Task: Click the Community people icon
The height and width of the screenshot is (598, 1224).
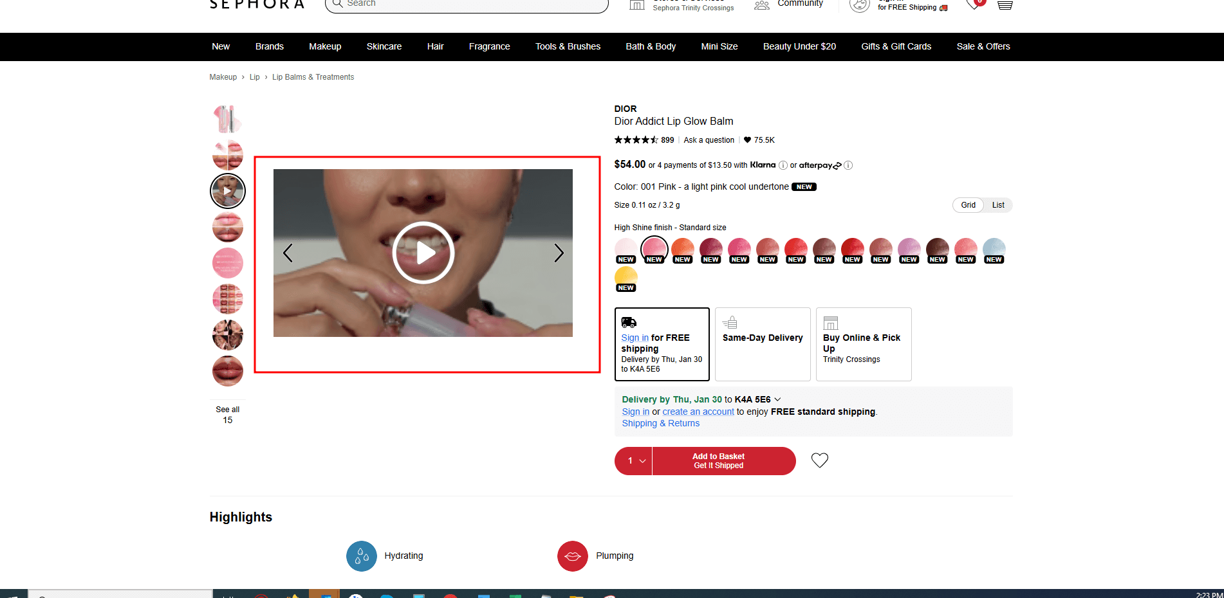Action: click(761, 5)
